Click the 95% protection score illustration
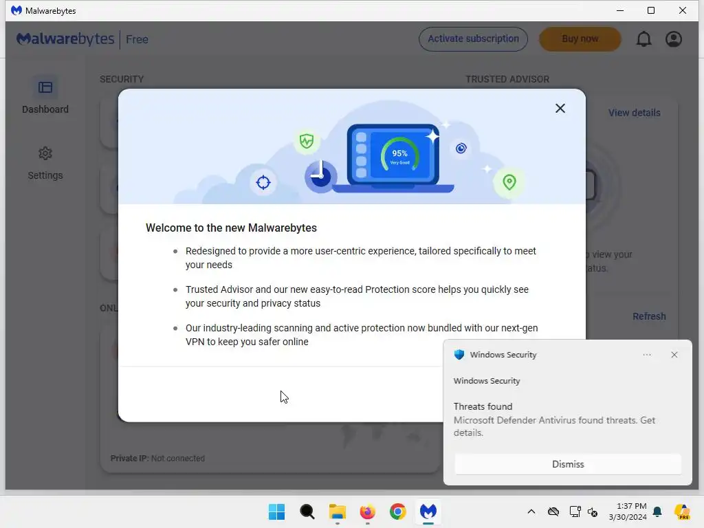The width and height of the screenshot is (704, 528). tap(399, 156)
